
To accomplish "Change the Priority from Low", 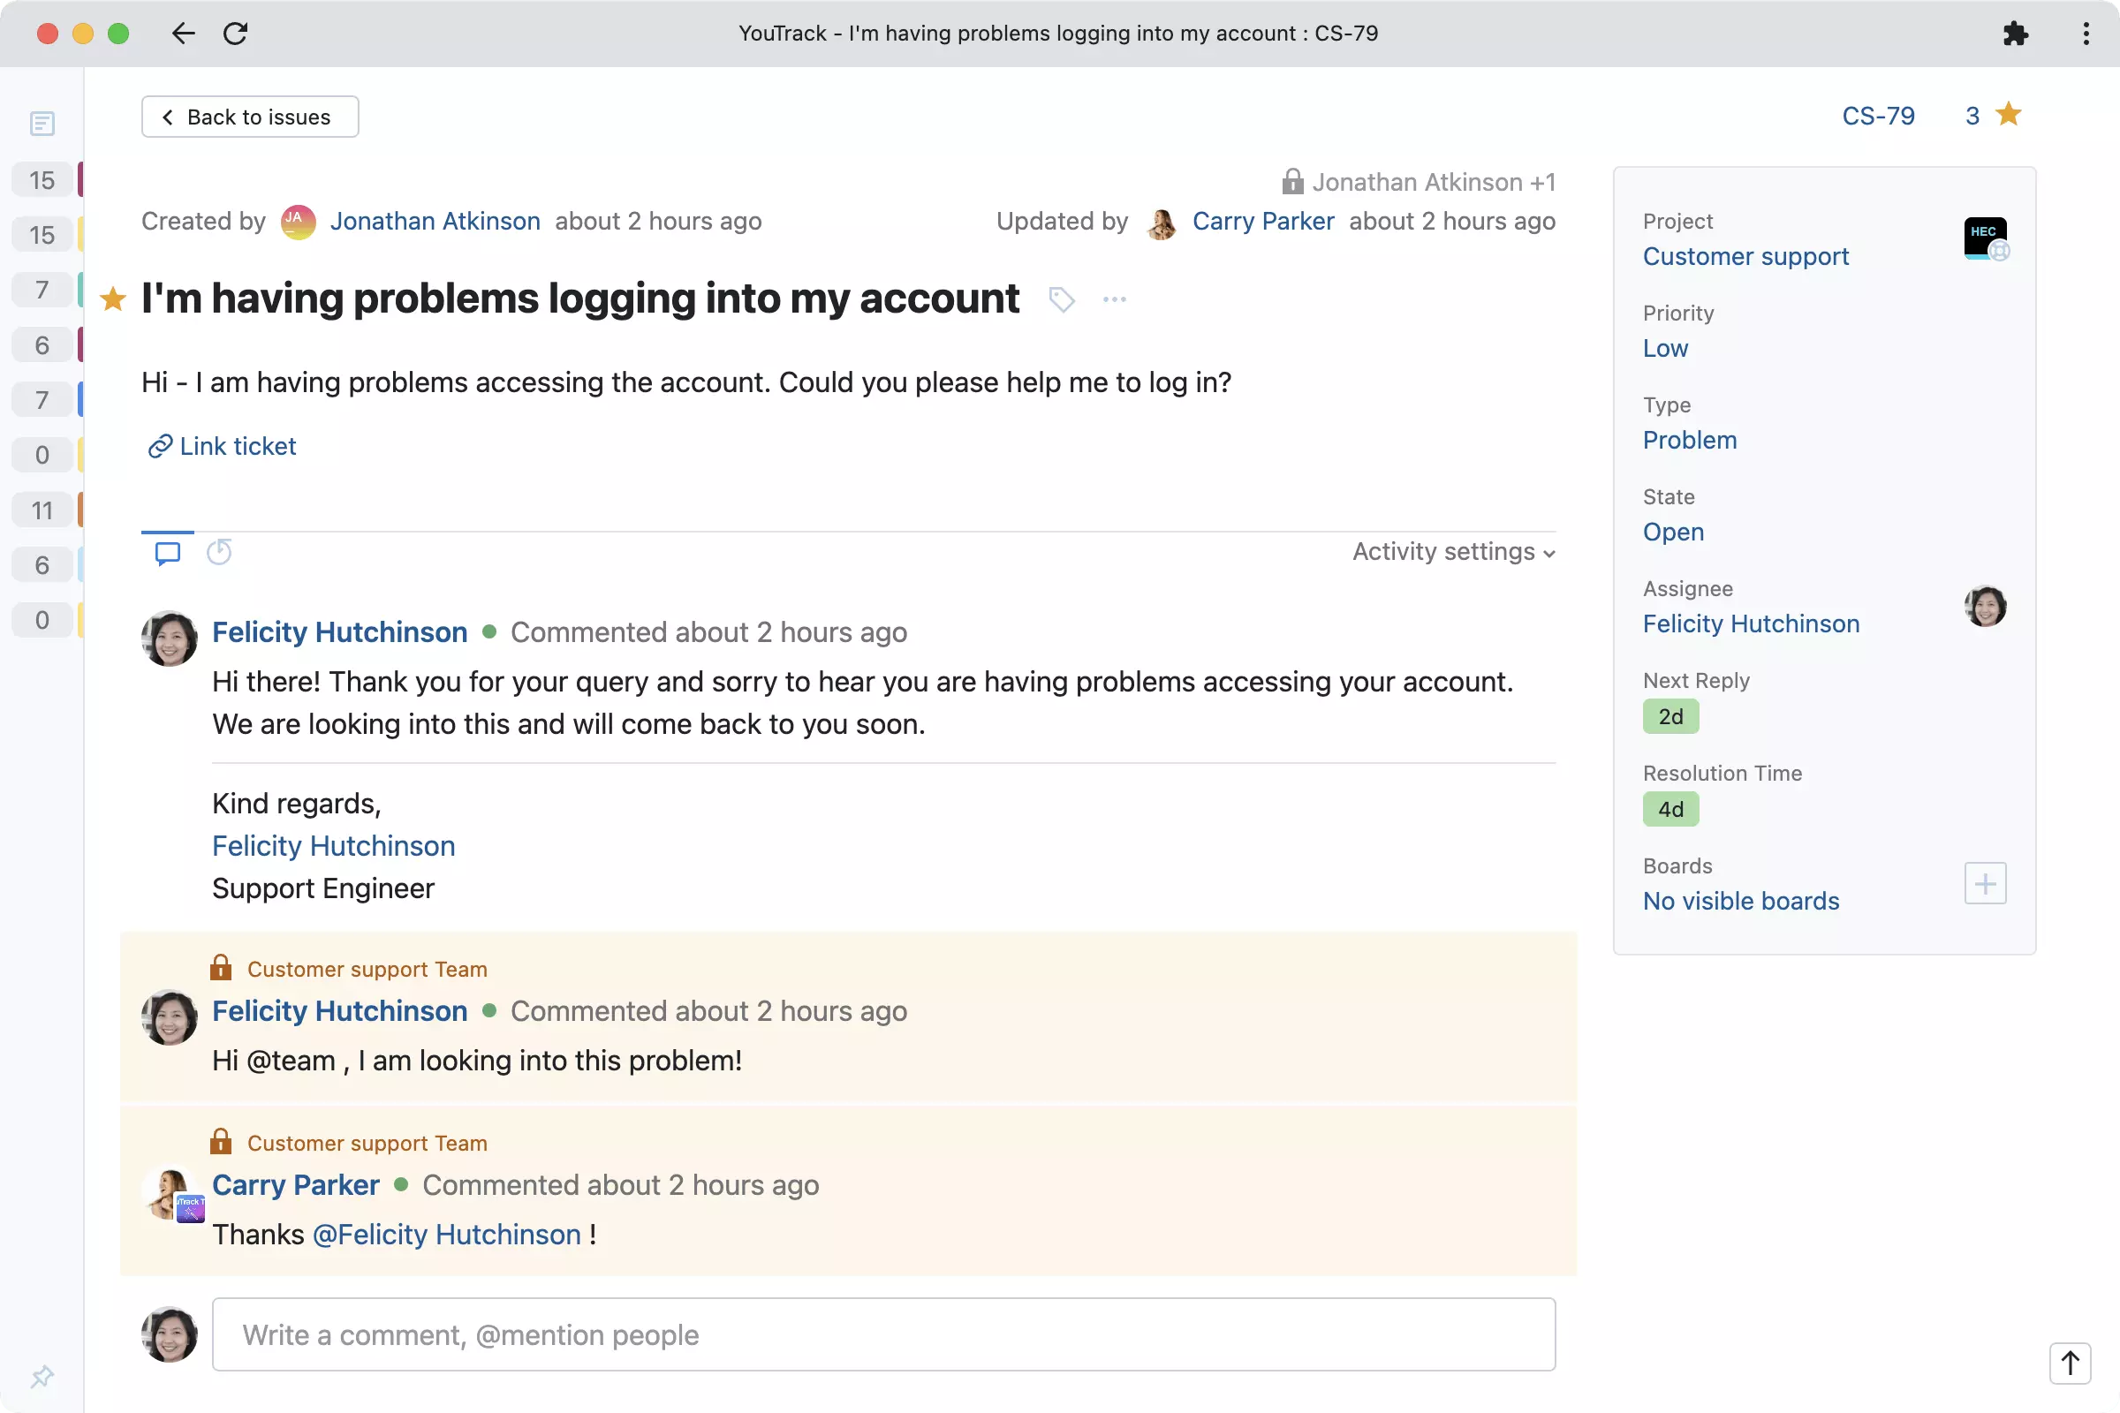I will coord(1664,349).
